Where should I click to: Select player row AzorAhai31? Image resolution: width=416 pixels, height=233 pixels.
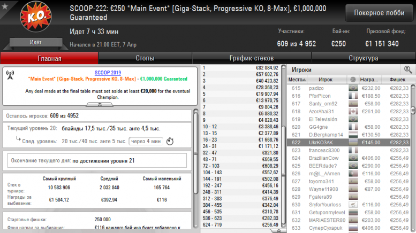click(349, 112)
